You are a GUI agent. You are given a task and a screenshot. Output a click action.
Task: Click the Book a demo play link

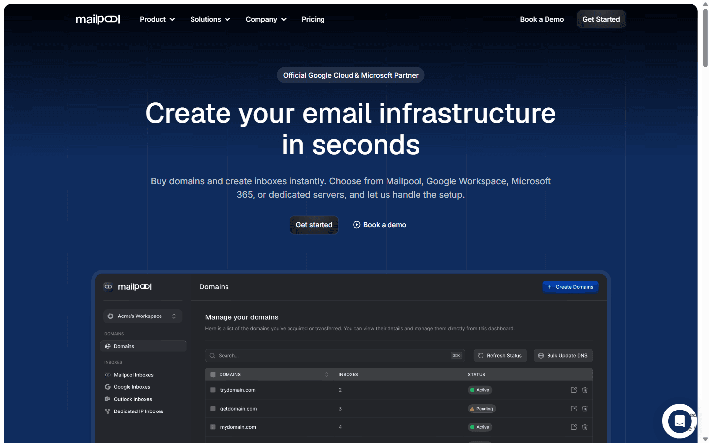[x=380, y=225]
